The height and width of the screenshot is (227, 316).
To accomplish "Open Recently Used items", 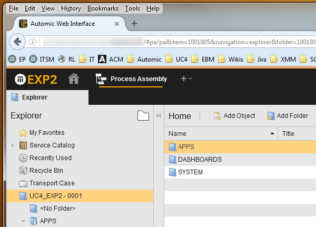I will (45, 158).
